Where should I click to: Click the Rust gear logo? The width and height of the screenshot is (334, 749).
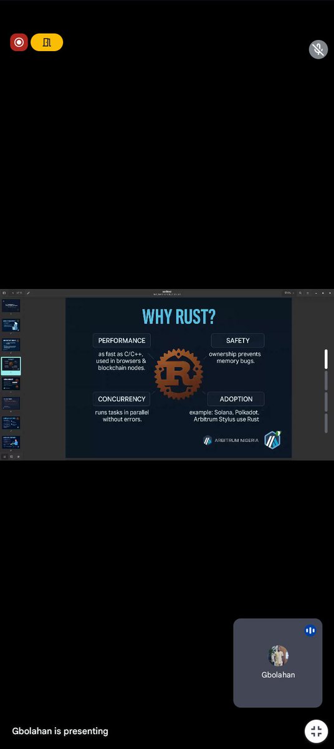point(179,374)
